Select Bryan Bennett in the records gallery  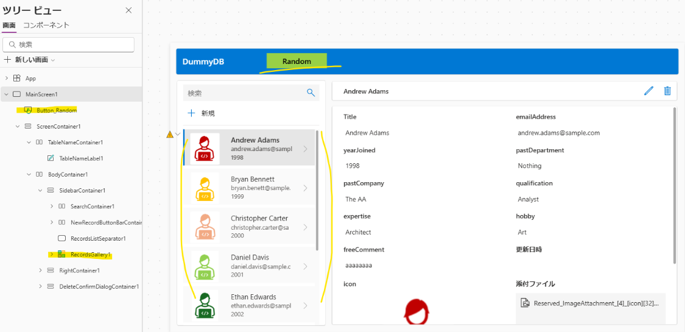(250, 188)
